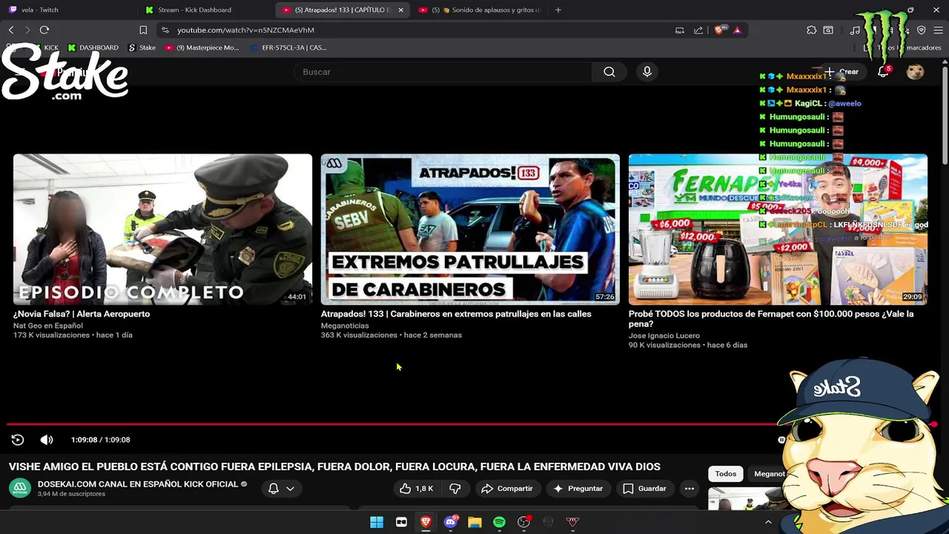Like the video (1,8 K thumbs up)
The image size is (949, 534).
coord(416,489)
